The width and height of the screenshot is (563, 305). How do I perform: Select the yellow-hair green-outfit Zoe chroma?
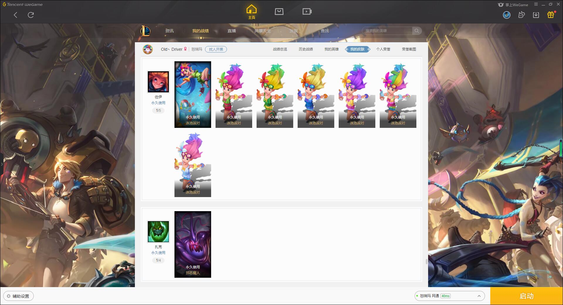[x=275, y=94]
